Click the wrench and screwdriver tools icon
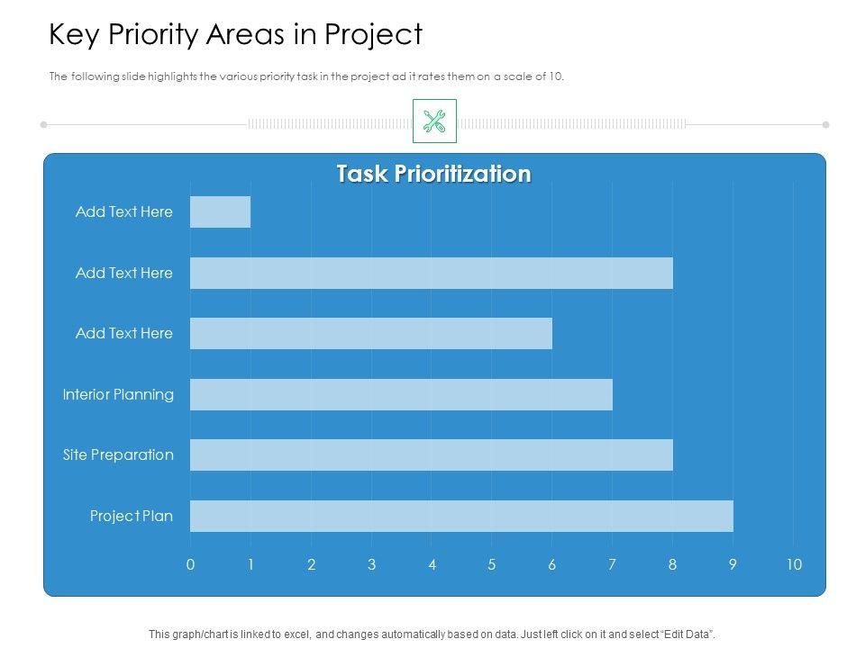The width and height of the screenshot is (865, 648). click(434, 121)
